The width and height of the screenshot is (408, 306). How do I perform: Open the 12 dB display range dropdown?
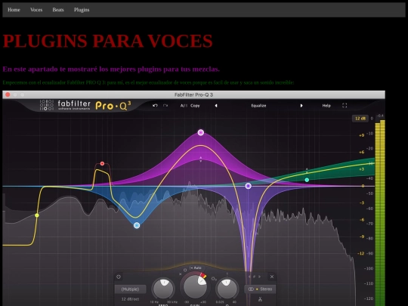360,119
